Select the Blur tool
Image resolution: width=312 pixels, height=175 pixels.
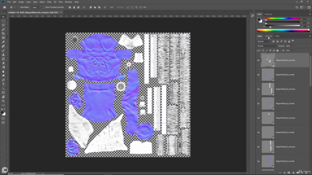pyautogui.click(x=3, y=71)
